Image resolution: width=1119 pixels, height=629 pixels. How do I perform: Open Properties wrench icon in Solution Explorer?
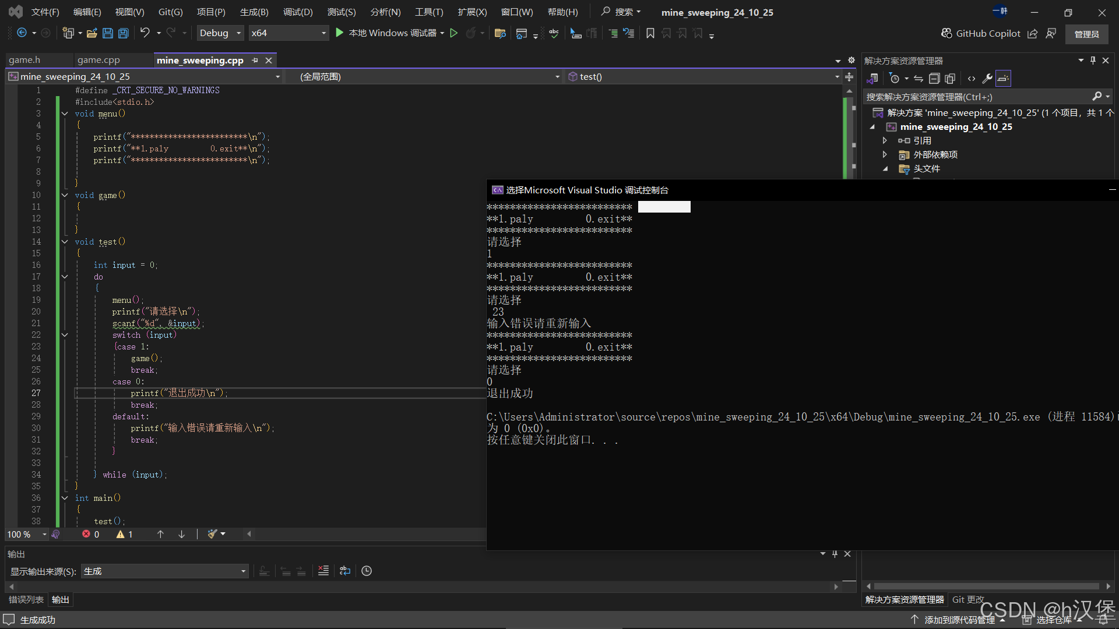[987, 79]
